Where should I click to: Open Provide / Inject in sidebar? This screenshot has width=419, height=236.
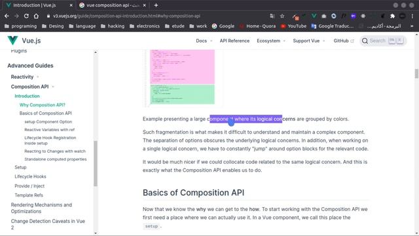point(29,186)
